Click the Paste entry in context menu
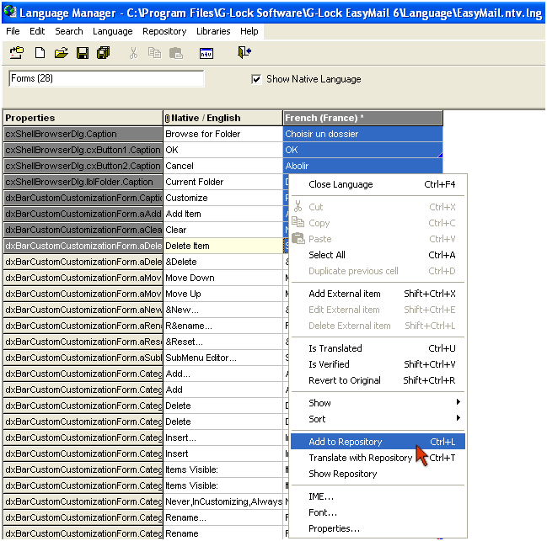Viewport: 547px width, 541px height. tap(378, 239)
